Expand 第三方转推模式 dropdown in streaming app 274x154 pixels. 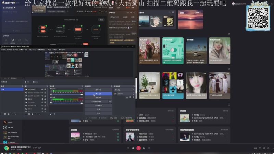click(9, 8)
